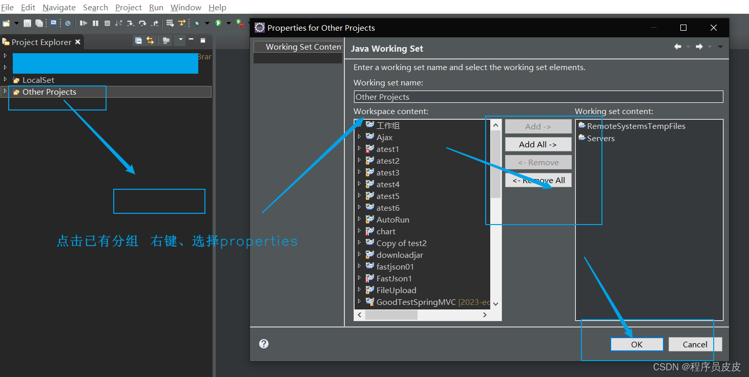Open the Help menu
Viewport: 749px width, 377px height.
pos(217,7)
